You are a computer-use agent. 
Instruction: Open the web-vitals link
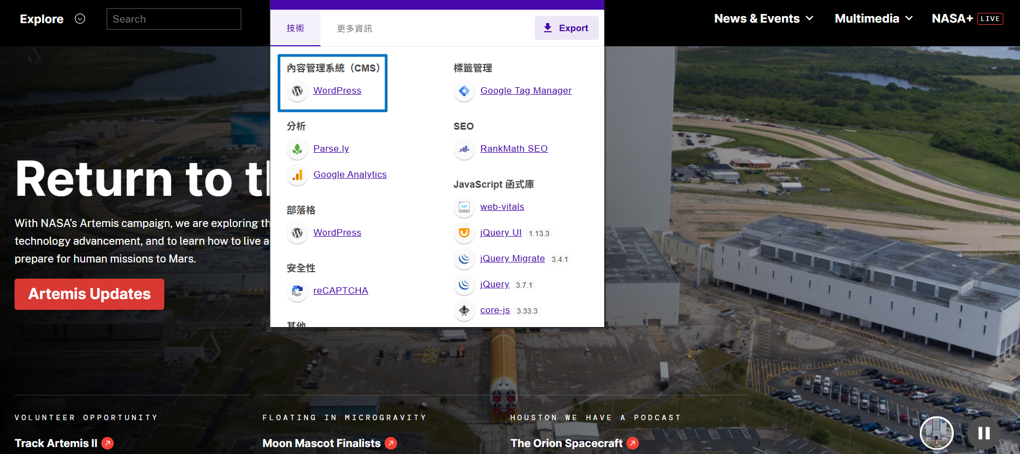coord(502,207)
